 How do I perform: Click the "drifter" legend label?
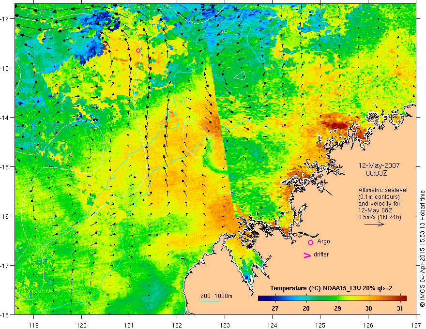[321, 254]
